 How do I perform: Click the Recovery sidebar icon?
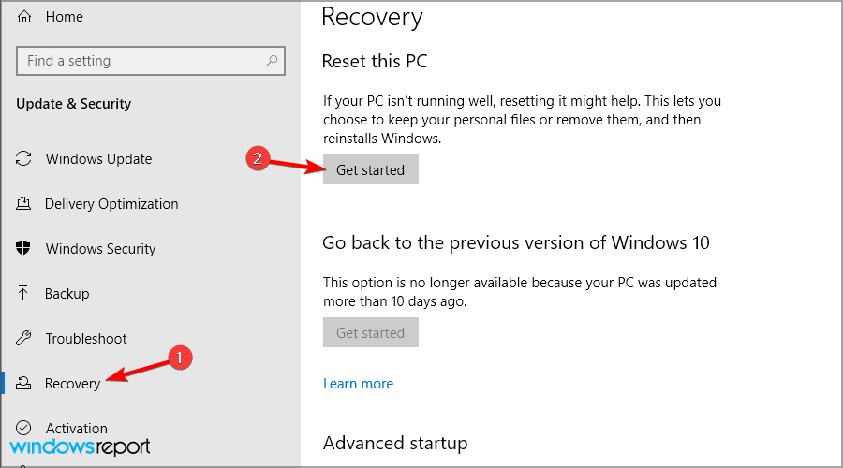(x=23, y=383)
